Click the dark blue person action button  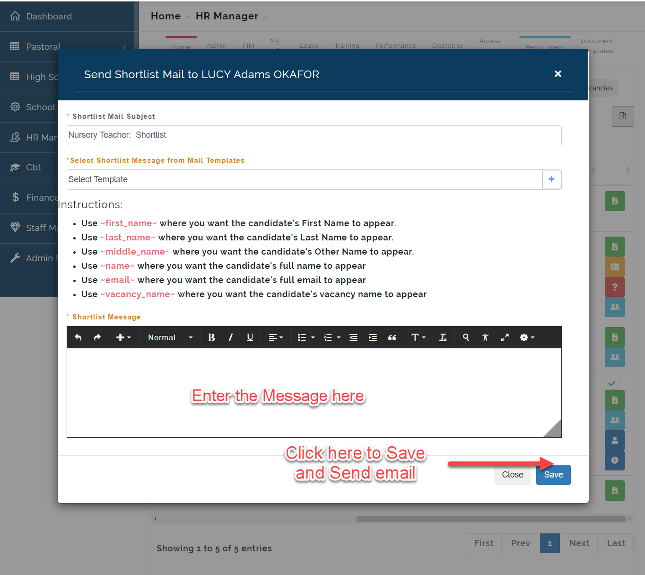[x=615, y=440]
